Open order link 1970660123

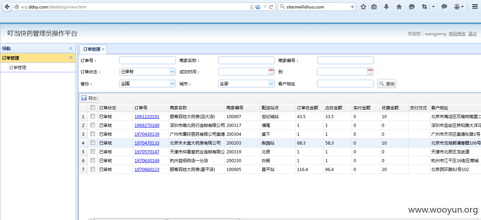tap(147, 169)
